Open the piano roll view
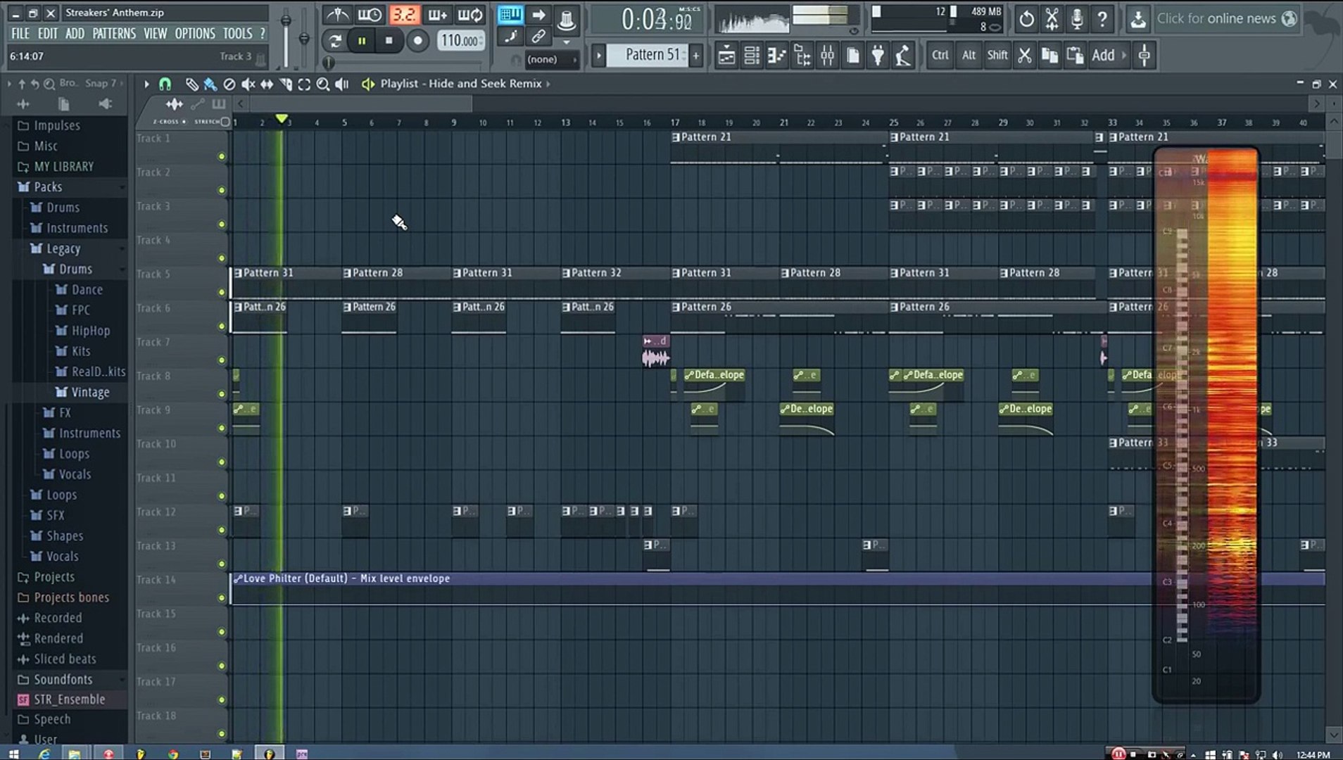Image resolution: width=1343 pixels, height=760 pixels. [x=776, y=56]
